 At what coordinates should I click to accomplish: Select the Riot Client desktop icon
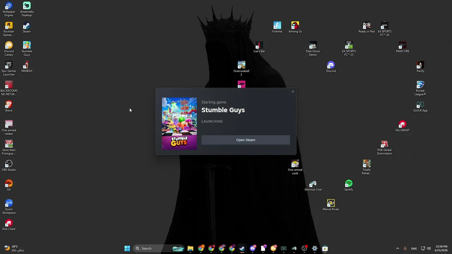coord(9,225)
